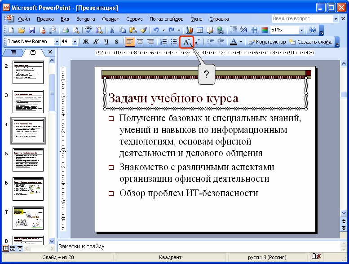Open the 51% zoom dropdown

(301, 30)
